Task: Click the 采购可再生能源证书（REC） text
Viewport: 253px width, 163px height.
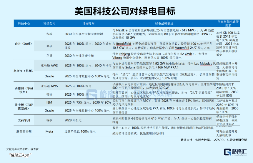Action: click(x=163, y=102)
